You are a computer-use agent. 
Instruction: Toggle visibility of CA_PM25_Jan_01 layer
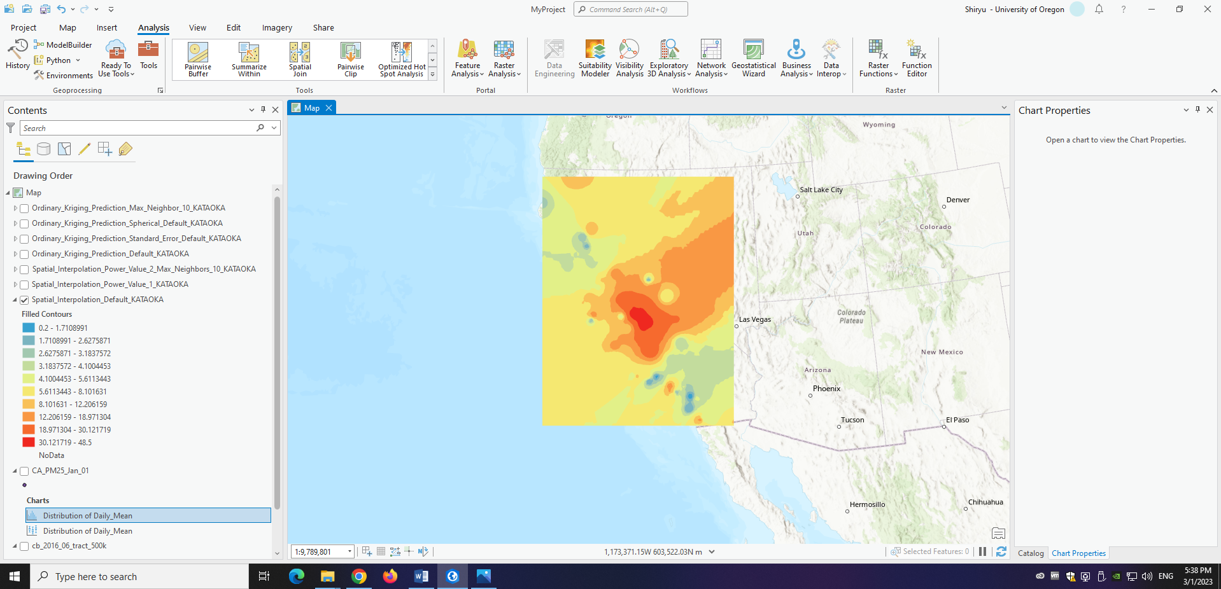pyautogui.click(x=24, y=471)
